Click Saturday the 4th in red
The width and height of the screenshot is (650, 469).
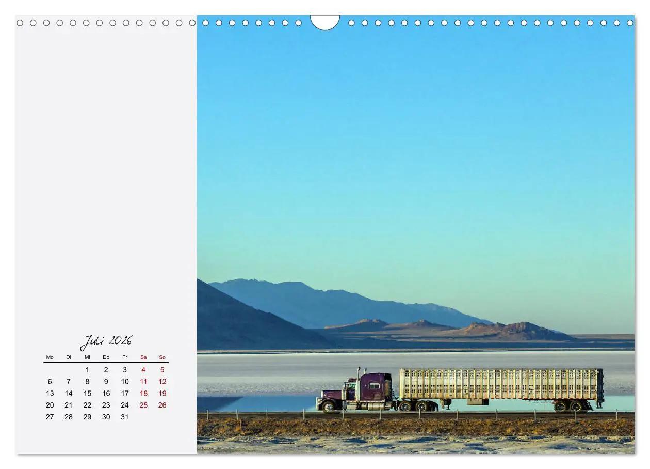(x=143, y=370)
